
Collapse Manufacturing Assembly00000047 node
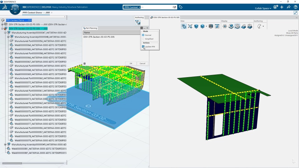5,33
